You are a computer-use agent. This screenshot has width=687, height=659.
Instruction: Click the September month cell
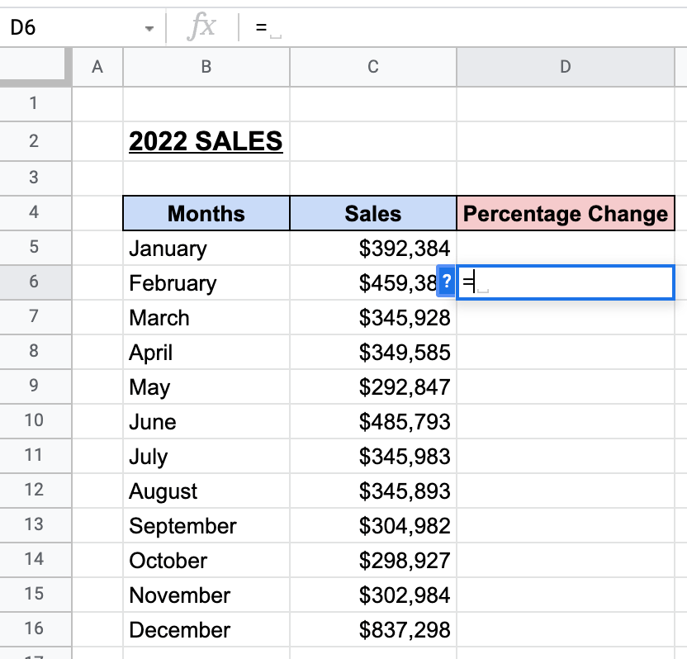click(x=206, y=526)
